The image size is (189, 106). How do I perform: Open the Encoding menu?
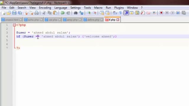point(45,8)
